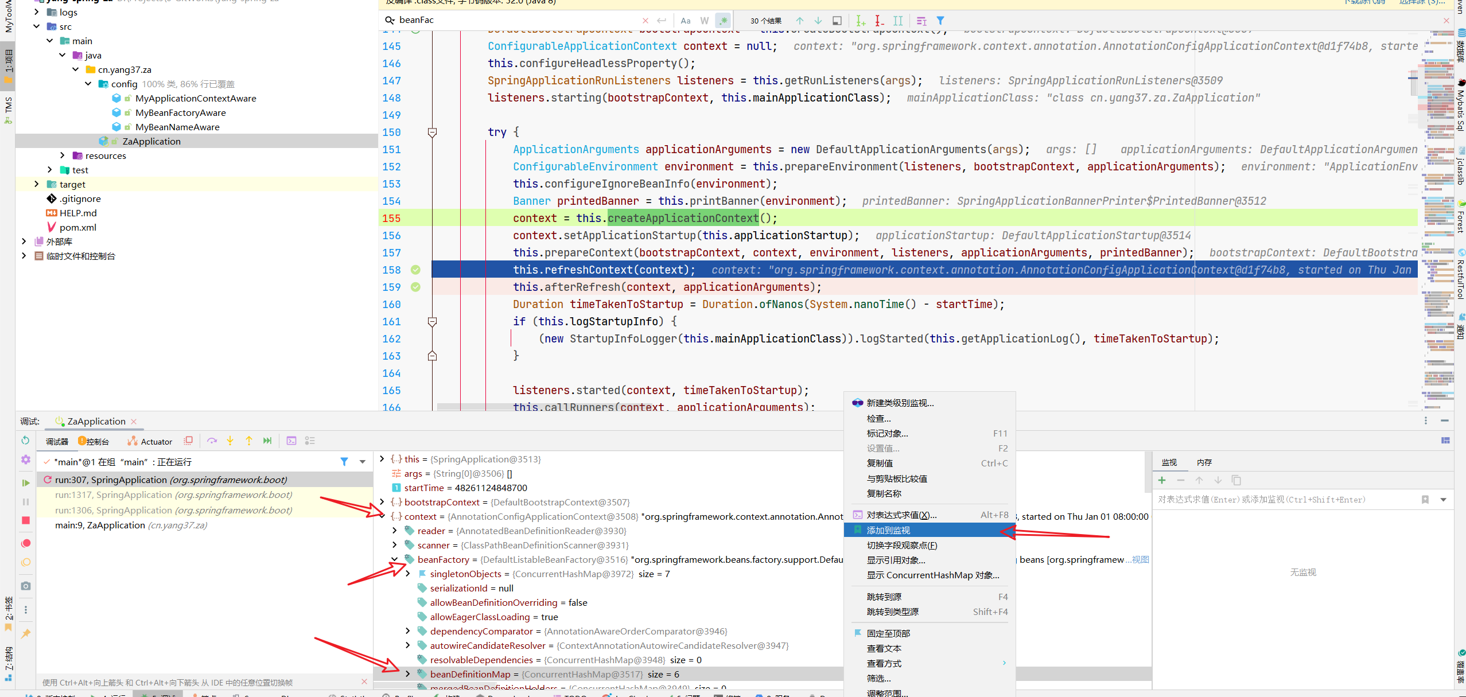Select 复制值 menu item
The height and width of the screenshot is (697, 1466).
coord(929,463)
